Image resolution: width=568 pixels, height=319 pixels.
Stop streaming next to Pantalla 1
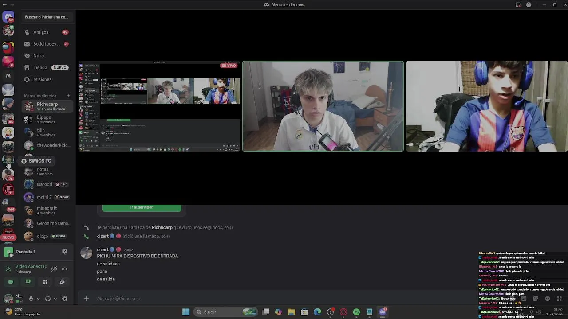tap(65, 252)
